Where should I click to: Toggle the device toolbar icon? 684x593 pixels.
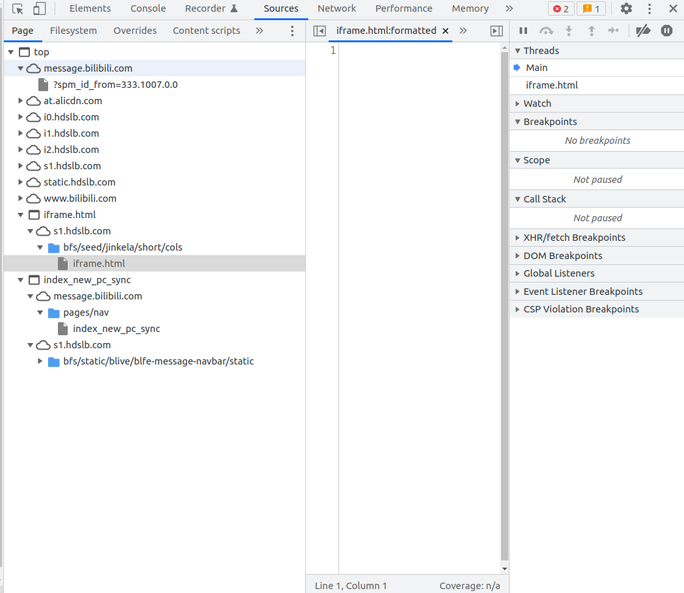click(x=40, y=9)
